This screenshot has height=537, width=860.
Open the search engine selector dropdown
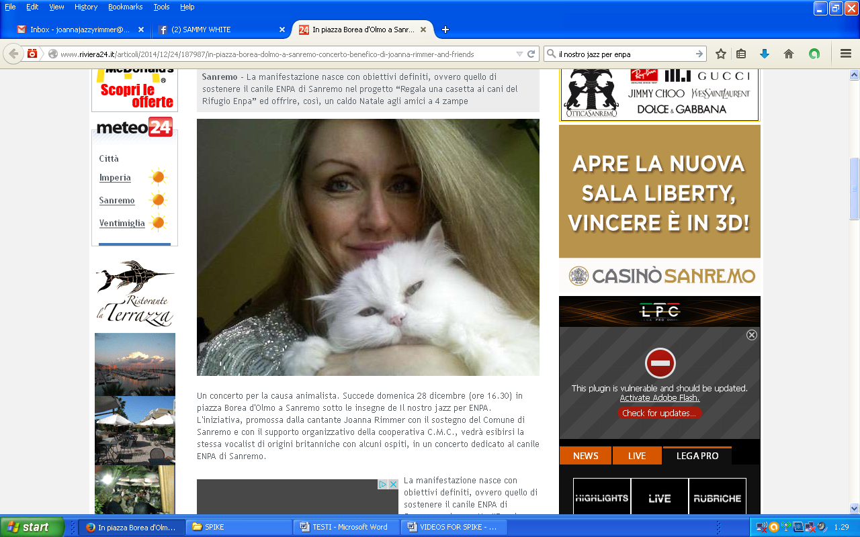pos(551,54)
